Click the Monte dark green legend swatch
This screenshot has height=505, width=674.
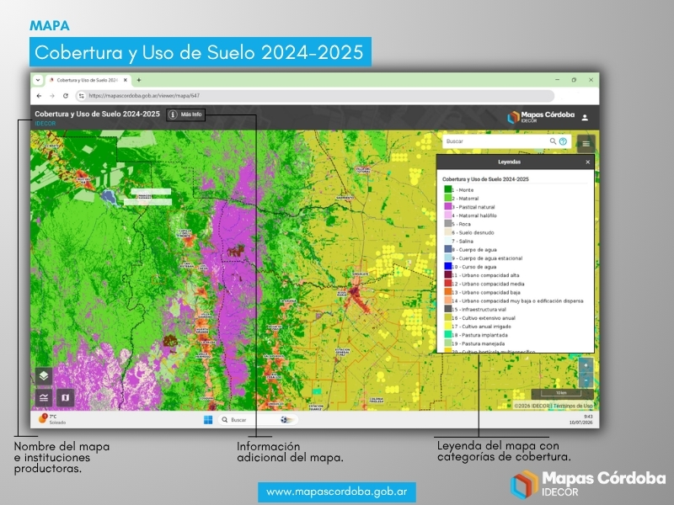coord(448,189)
